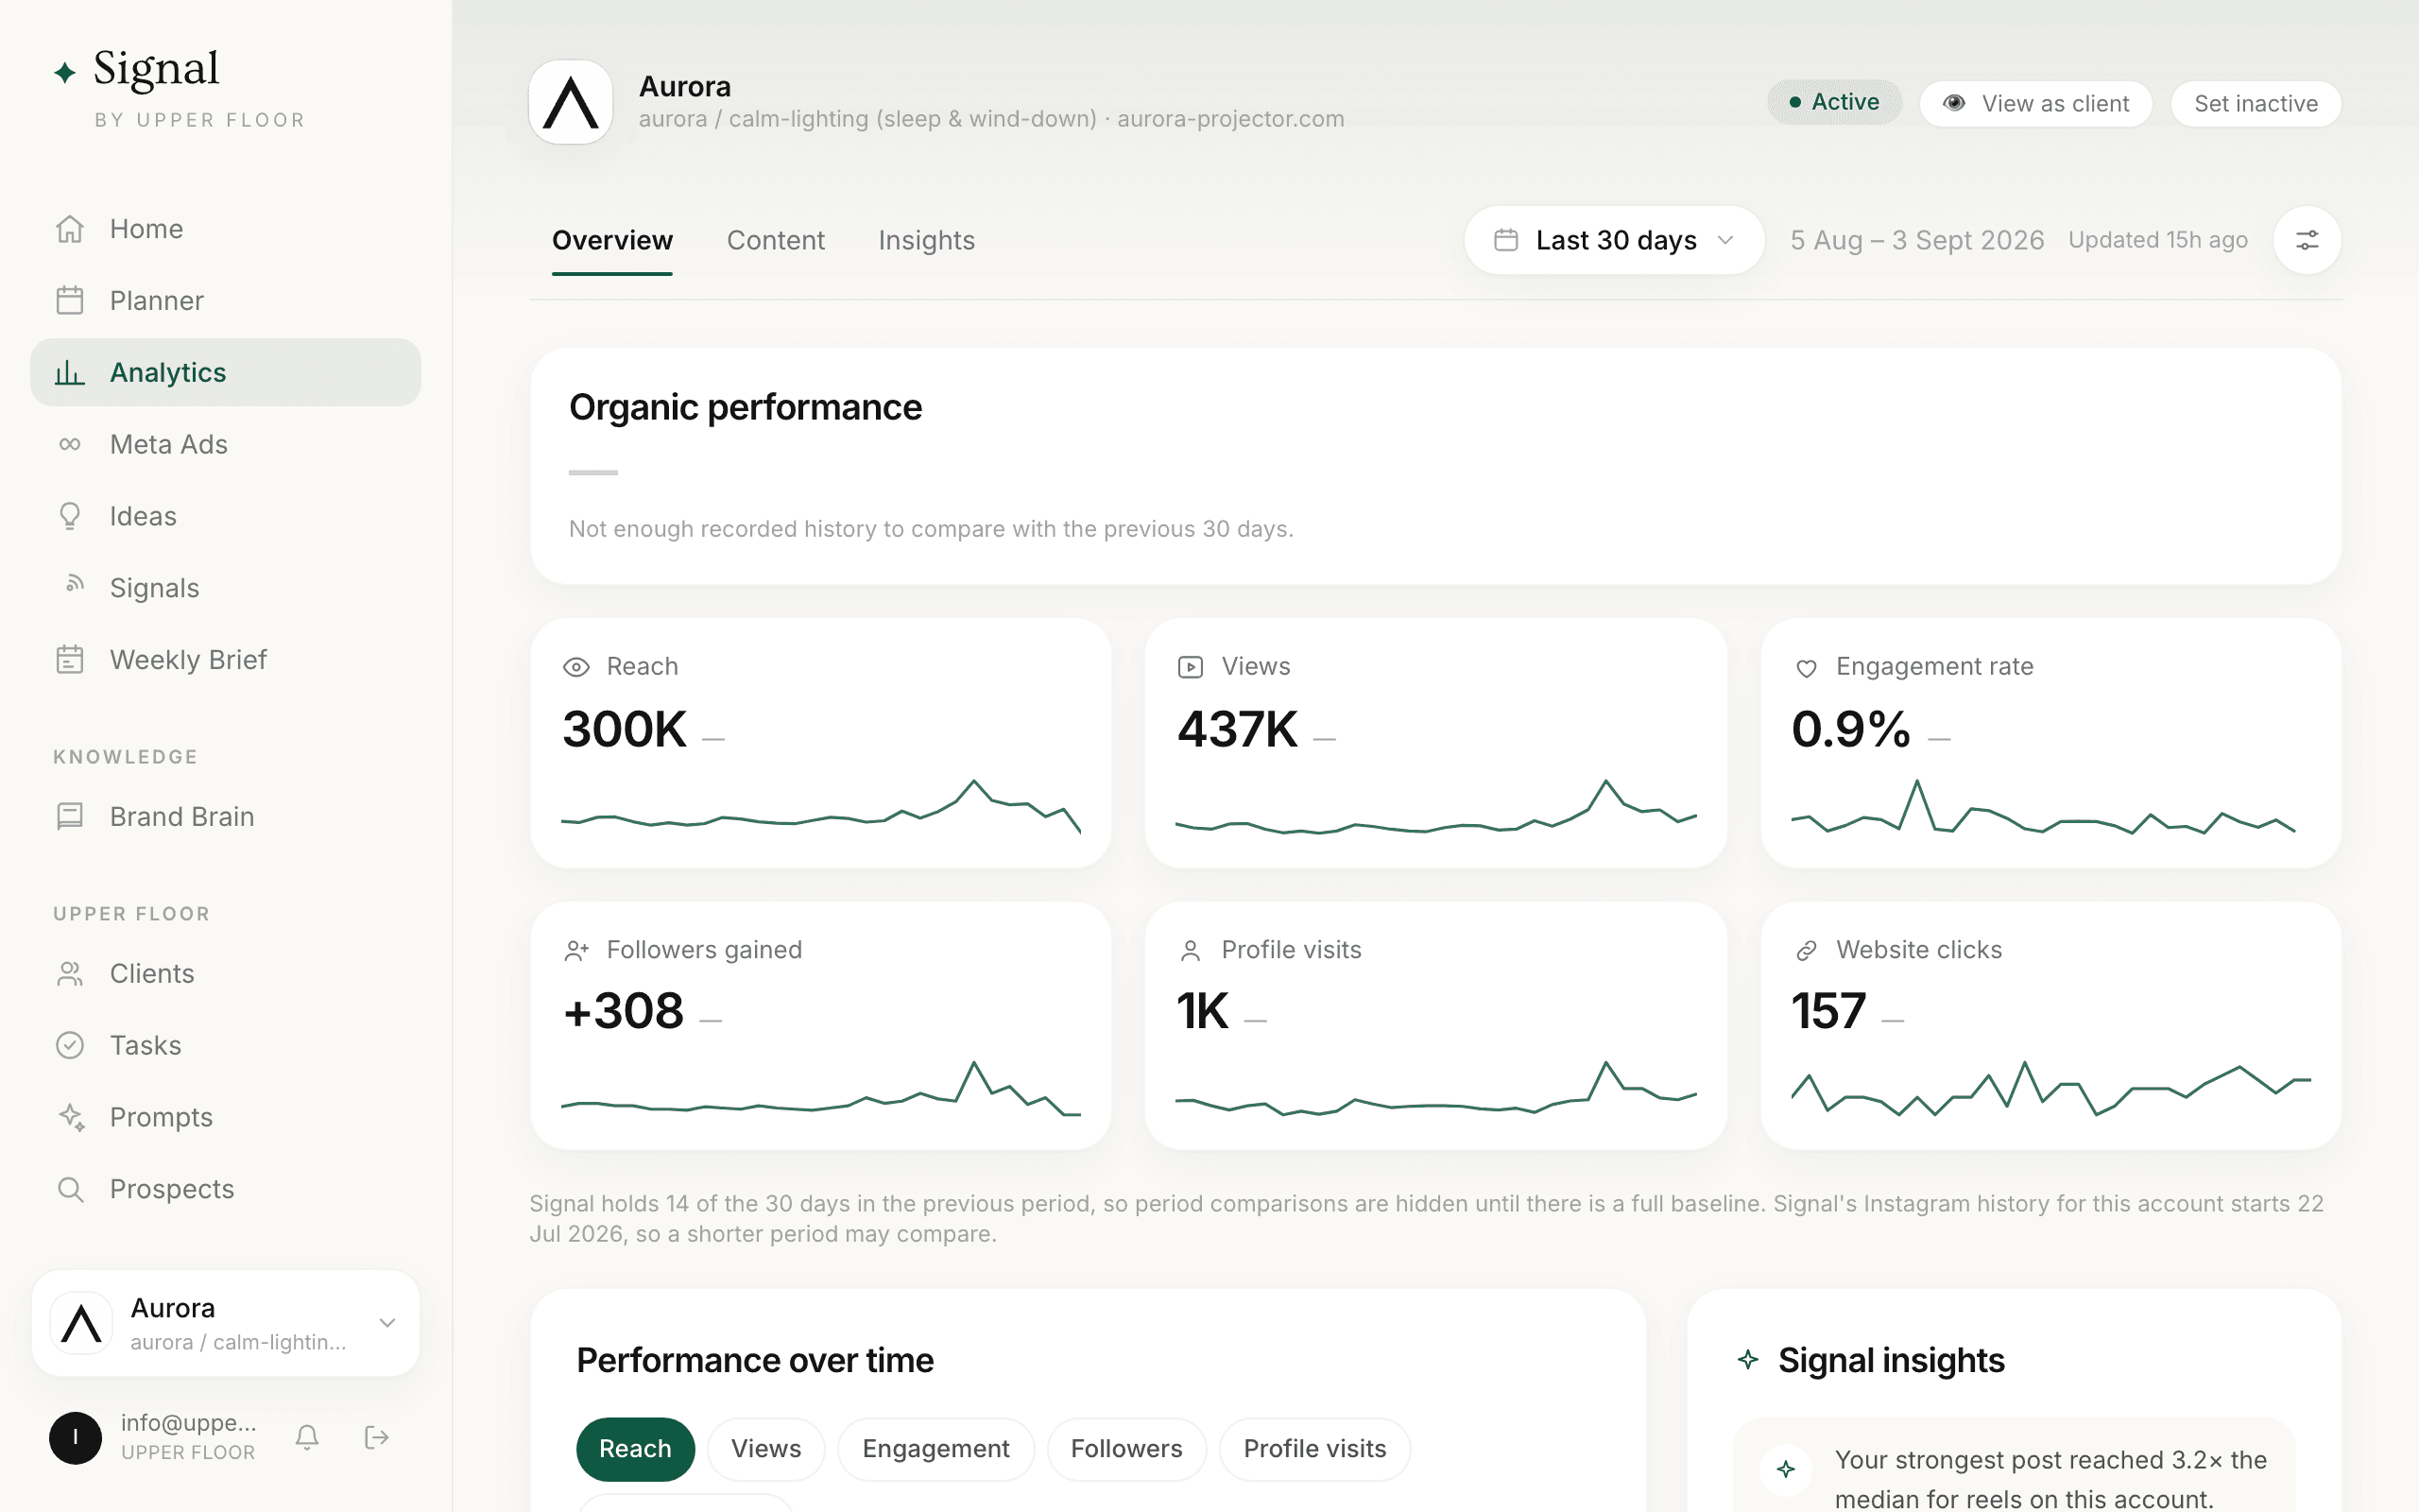Click View as client eye button

coord(2035,103)
